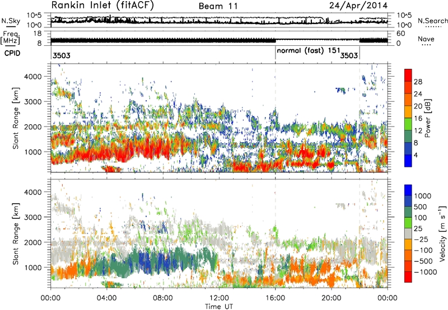Click the dashed 16:00 mode-change line in power panel
Screen dimensions: 448x310
click(x=276, y=118)
